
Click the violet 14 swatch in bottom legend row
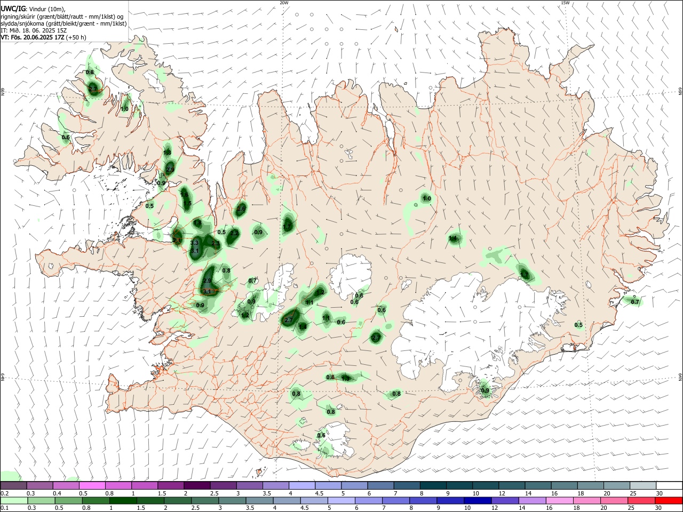coord(532,500)
